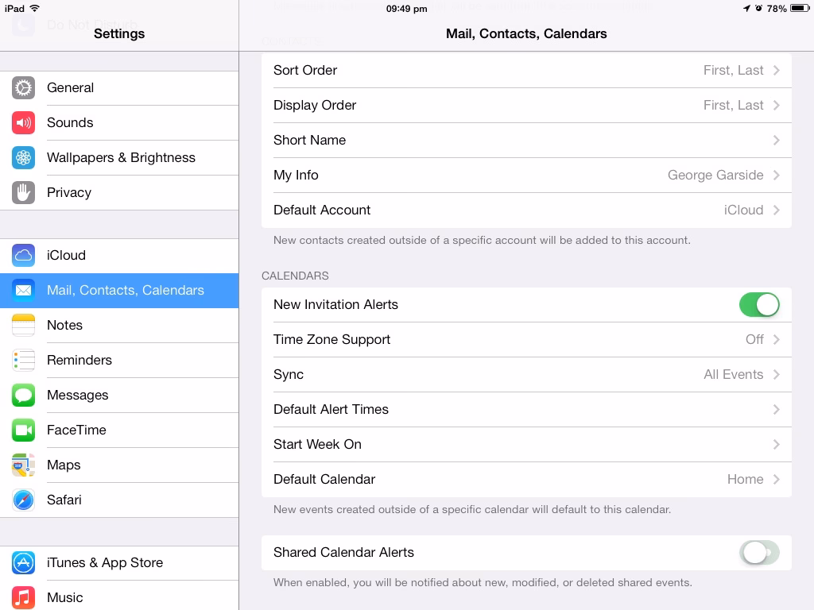The width and height of the screenshot is (814, 610).
Task: Open Time Zone Support chevron
Action: [x=776, y=339]
